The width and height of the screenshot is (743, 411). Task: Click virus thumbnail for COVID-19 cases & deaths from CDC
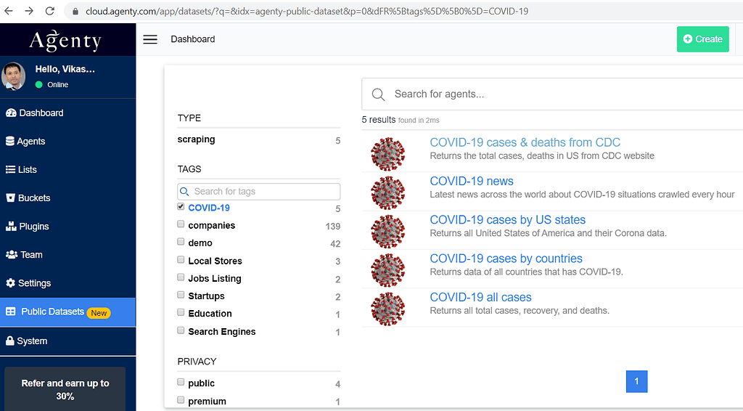tap(388, 154)
